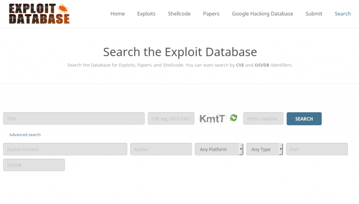This screenshot has height=204, width=359.
Task: Click the Advanced search link
Action: point(25,135)
